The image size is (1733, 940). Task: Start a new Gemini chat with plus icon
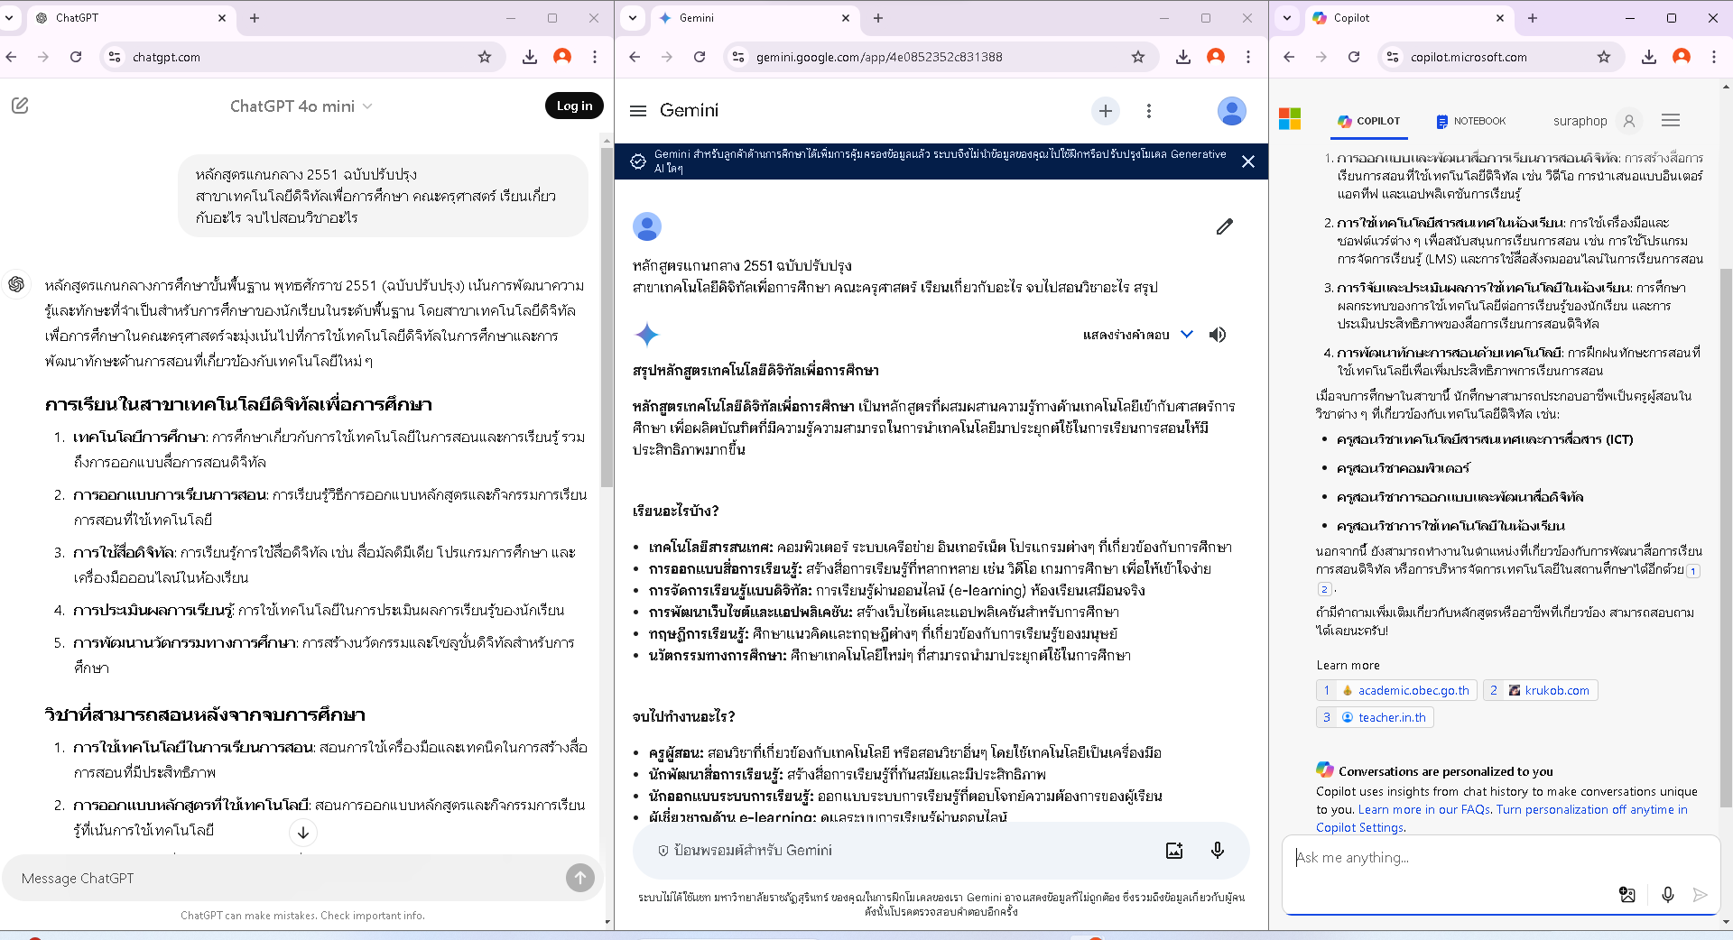1105,110
